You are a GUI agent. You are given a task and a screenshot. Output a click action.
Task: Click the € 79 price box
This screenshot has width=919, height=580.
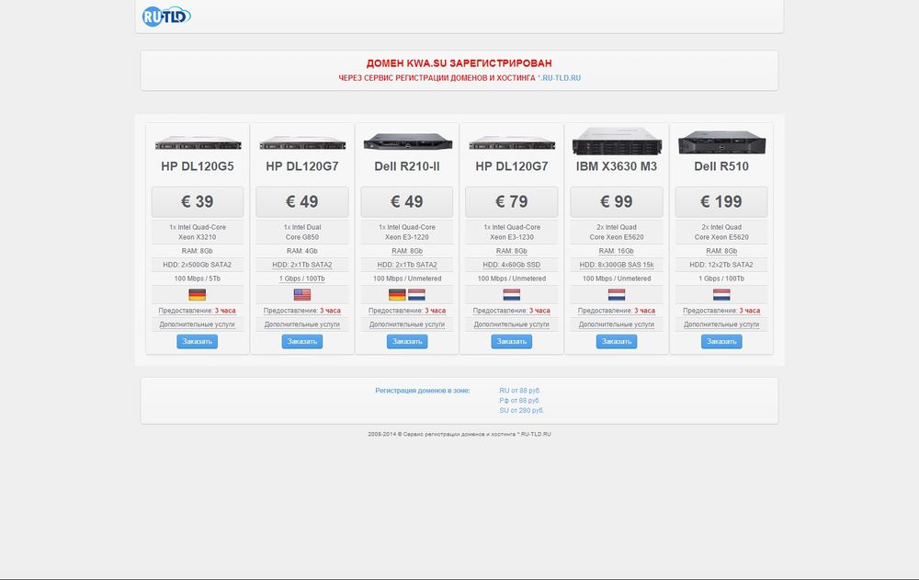tap(512, 201)
